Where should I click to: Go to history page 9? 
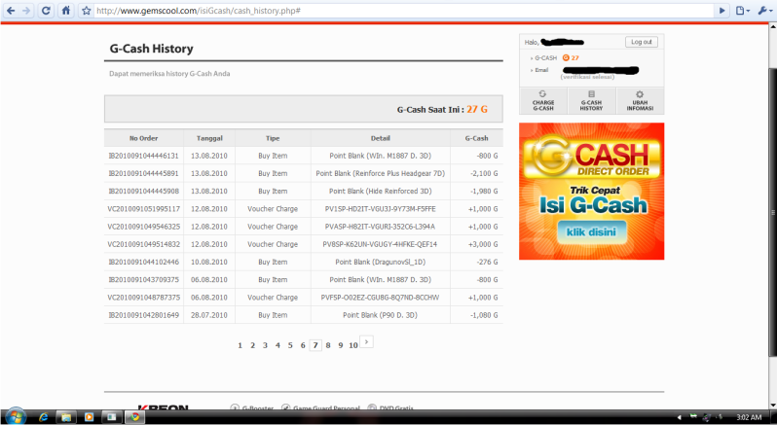341,345
